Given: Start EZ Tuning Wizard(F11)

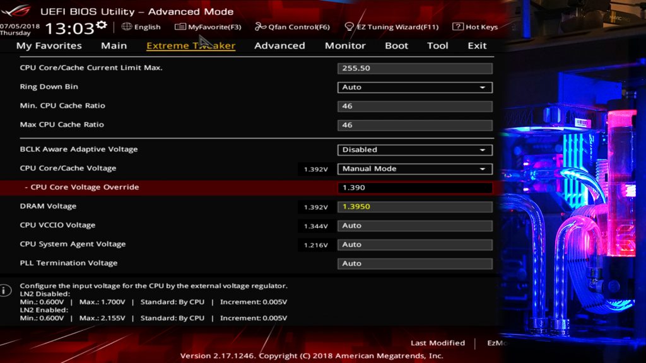Looking at the screenshot, I should tap(391, 26).
